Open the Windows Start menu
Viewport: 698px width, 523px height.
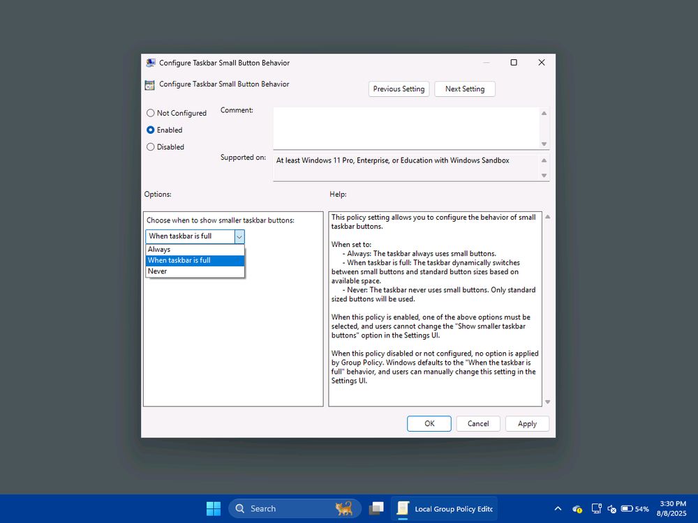click(x=214, y=508)
